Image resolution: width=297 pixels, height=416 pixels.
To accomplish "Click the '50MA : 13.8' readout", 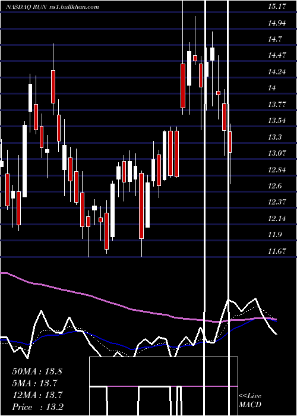I will 37,371.
